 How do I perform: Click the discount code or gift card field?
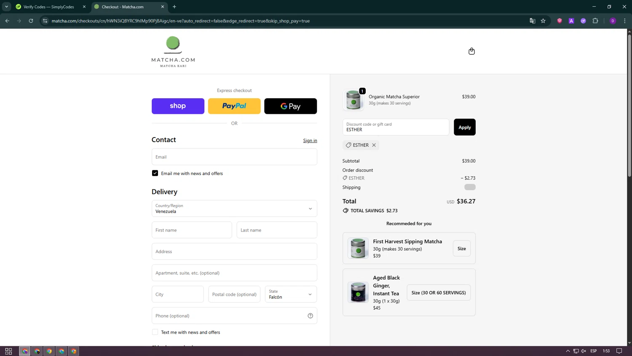point(396,127)
